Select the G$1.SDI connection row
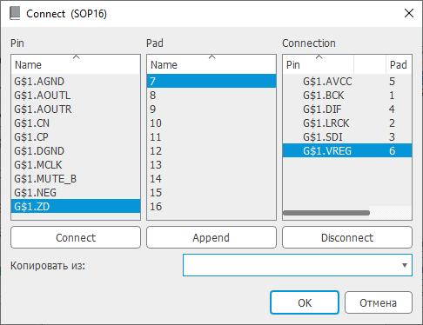The height and width of the screenshot is (325, 423). (347, 137)
